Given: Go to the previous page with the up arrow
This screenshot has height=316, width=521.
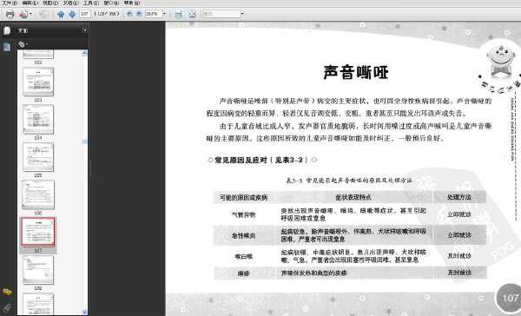Looking at the screenshot, I should click(61, 14).
